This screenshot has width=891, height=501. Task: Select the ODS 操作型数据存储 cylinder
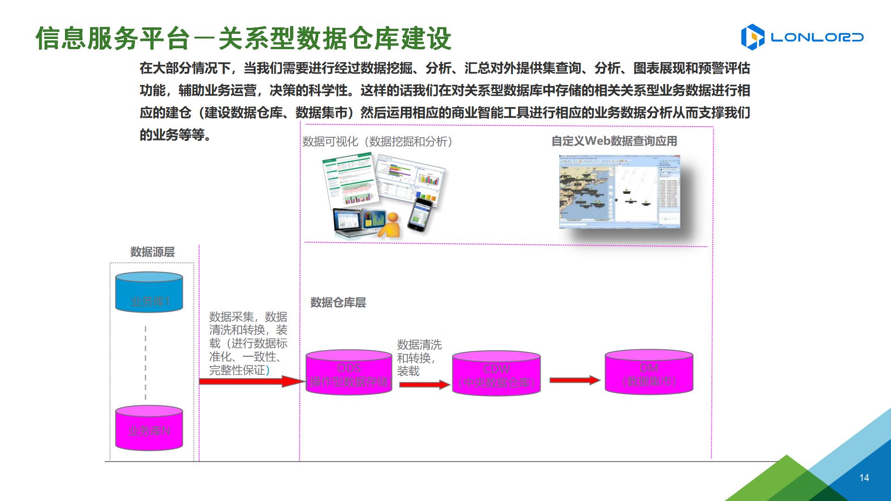349,373
